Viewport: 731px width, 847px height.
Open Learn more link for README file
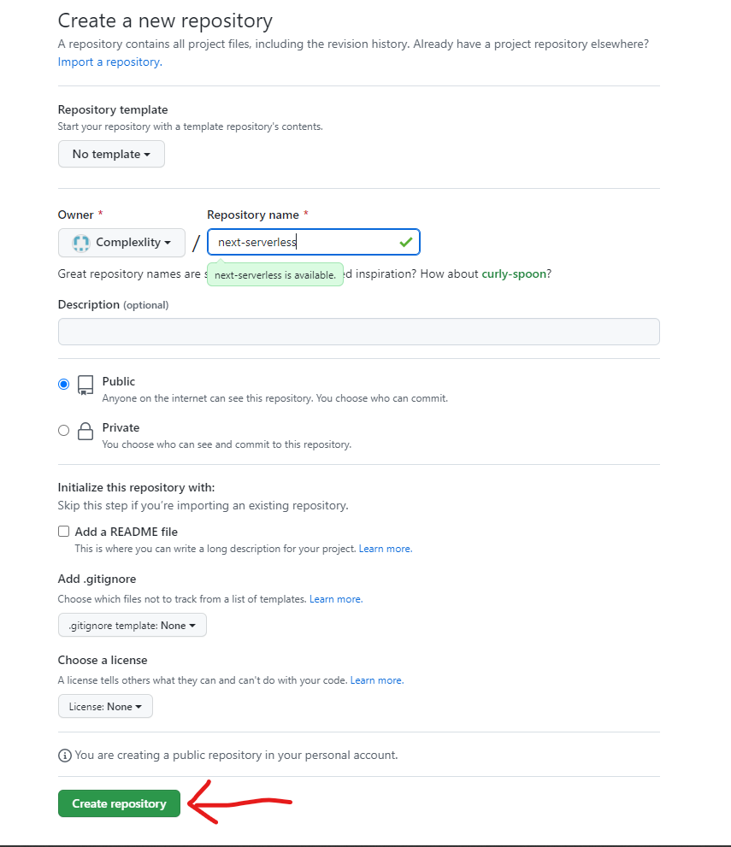tap(386, 549)
